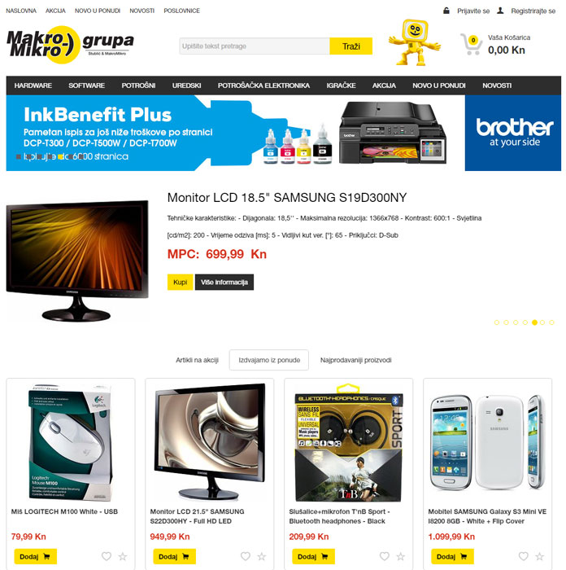Switch to Najprodavaniji proizvodi tab

tap(356, 360)
